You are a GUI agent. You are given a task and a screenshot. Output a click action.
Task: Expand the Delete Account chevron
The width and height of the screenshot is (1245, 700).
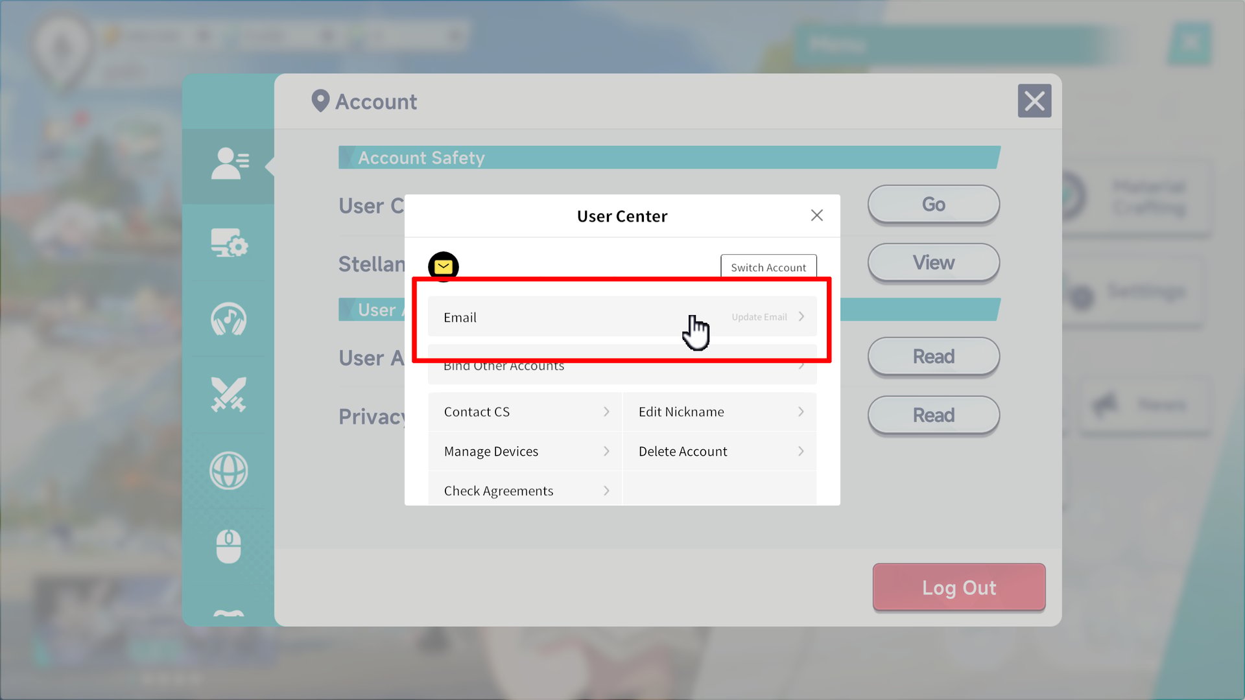[x=801, y=451]
